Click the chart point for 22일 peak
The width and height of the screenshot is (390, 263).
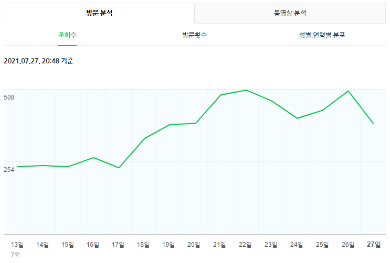click(x=246, y=90)
